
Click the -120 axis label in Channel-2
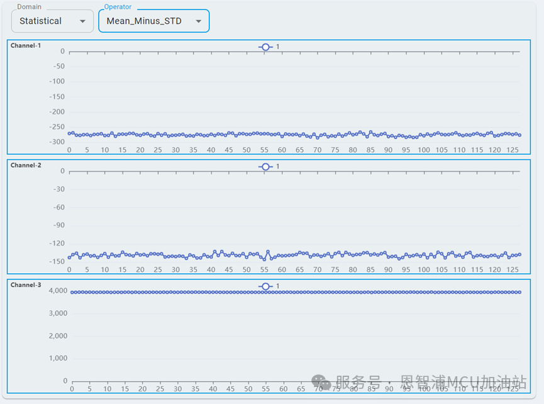click(57, 244)
